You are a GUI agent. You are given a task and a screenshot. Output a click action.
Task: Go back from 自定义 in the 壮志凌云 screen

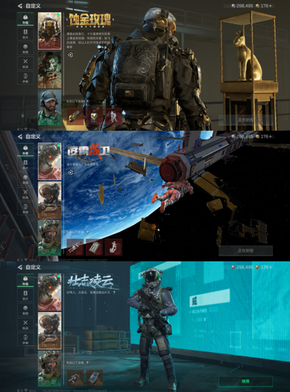pos(20,268)
